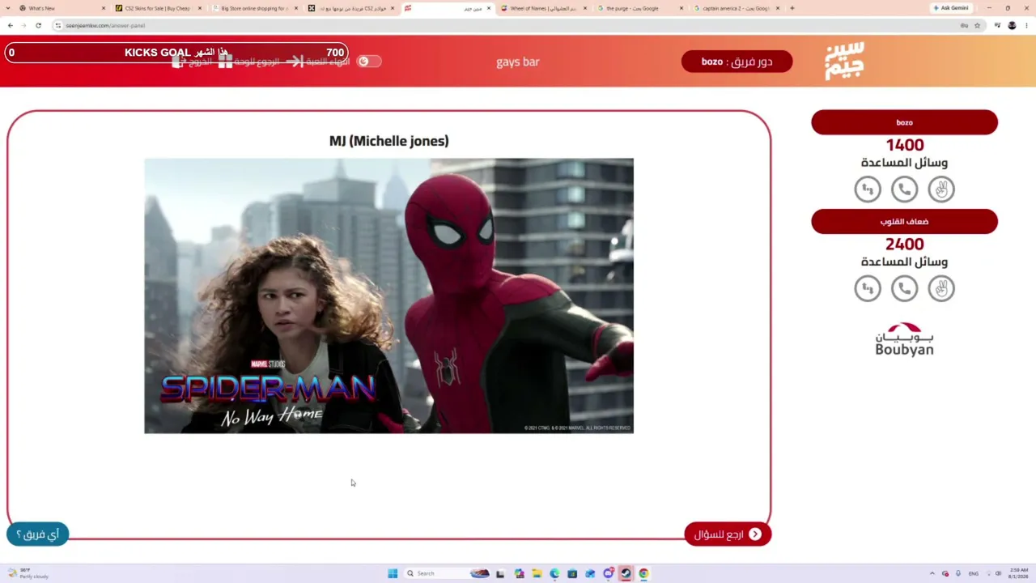The width and height of the screenshot is (1036, 583).
Task: Click the bozo score 1400
Action: tap(904, 145)
